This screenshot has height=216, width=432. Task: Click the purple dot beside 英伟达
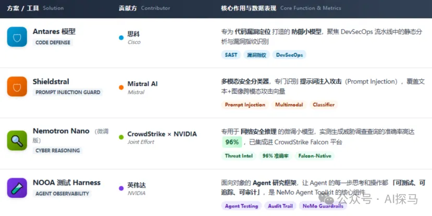[x=121, y=188]
